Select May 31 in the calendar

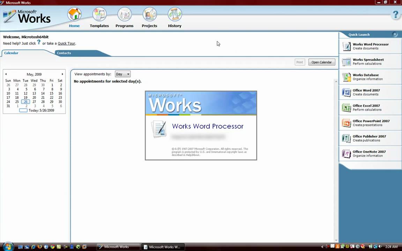pyautogui.click(x=8, y=106)
